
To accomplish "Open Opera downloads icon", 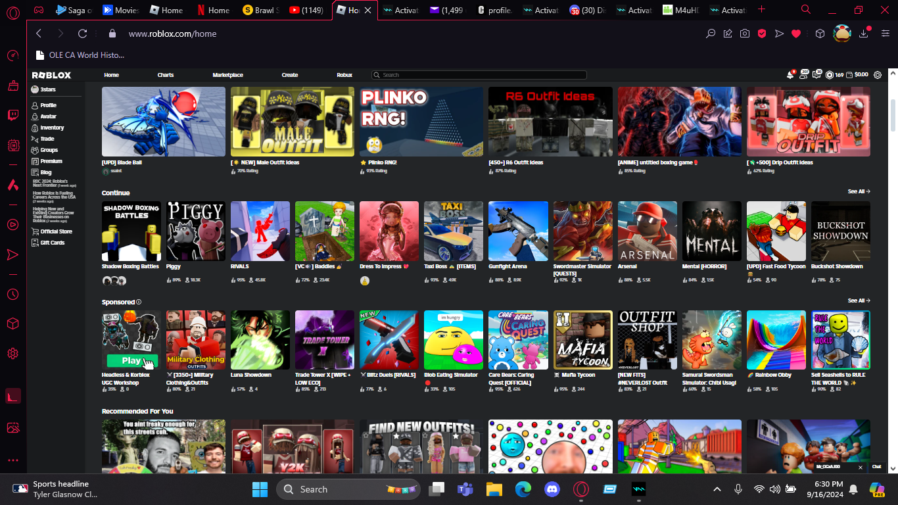I will coord(864,34).
